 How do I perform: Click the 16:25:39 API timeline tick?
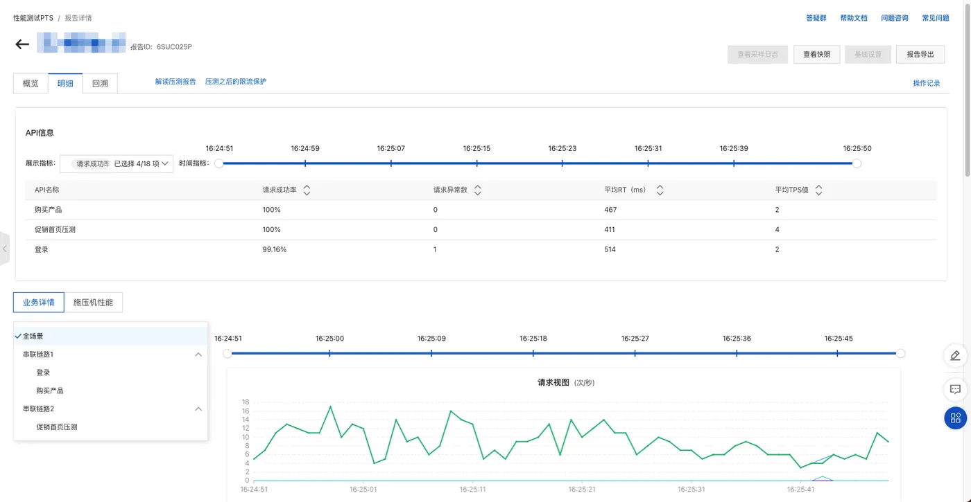pyautogui.click(x=734, y=163)
